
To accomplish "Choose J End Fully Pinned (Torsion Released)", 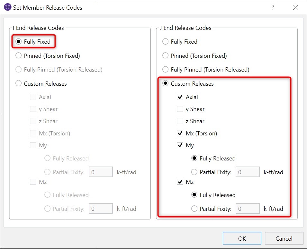I will (166, 70).
